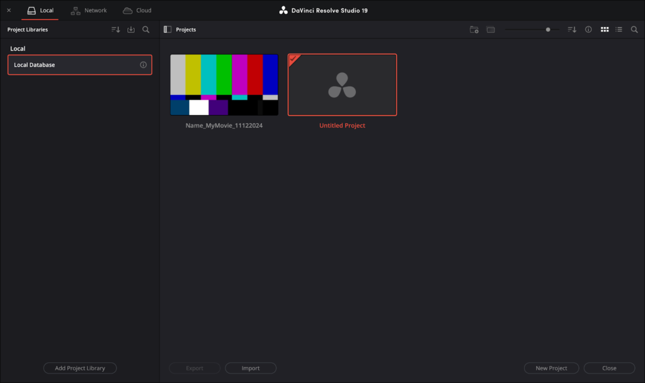The image size is (645, 383).
Task: Close the Project Manager with the X icon
Action: pyautogui.click(x=9, y=11)
